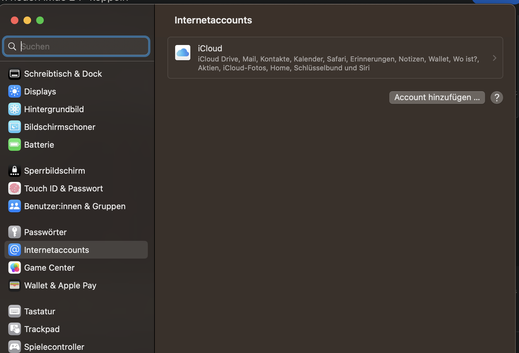Open the Passwörter key icon

15,232
